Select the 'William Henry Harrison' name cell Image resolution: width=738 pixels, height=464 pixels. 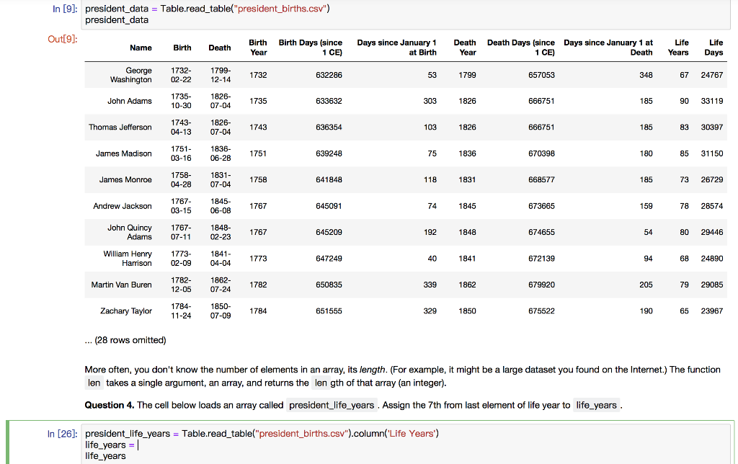point(128,259)
